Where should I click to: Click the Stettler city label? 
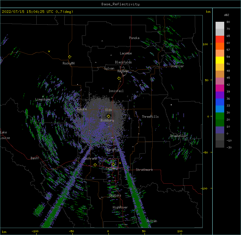[x=177, y=66]
